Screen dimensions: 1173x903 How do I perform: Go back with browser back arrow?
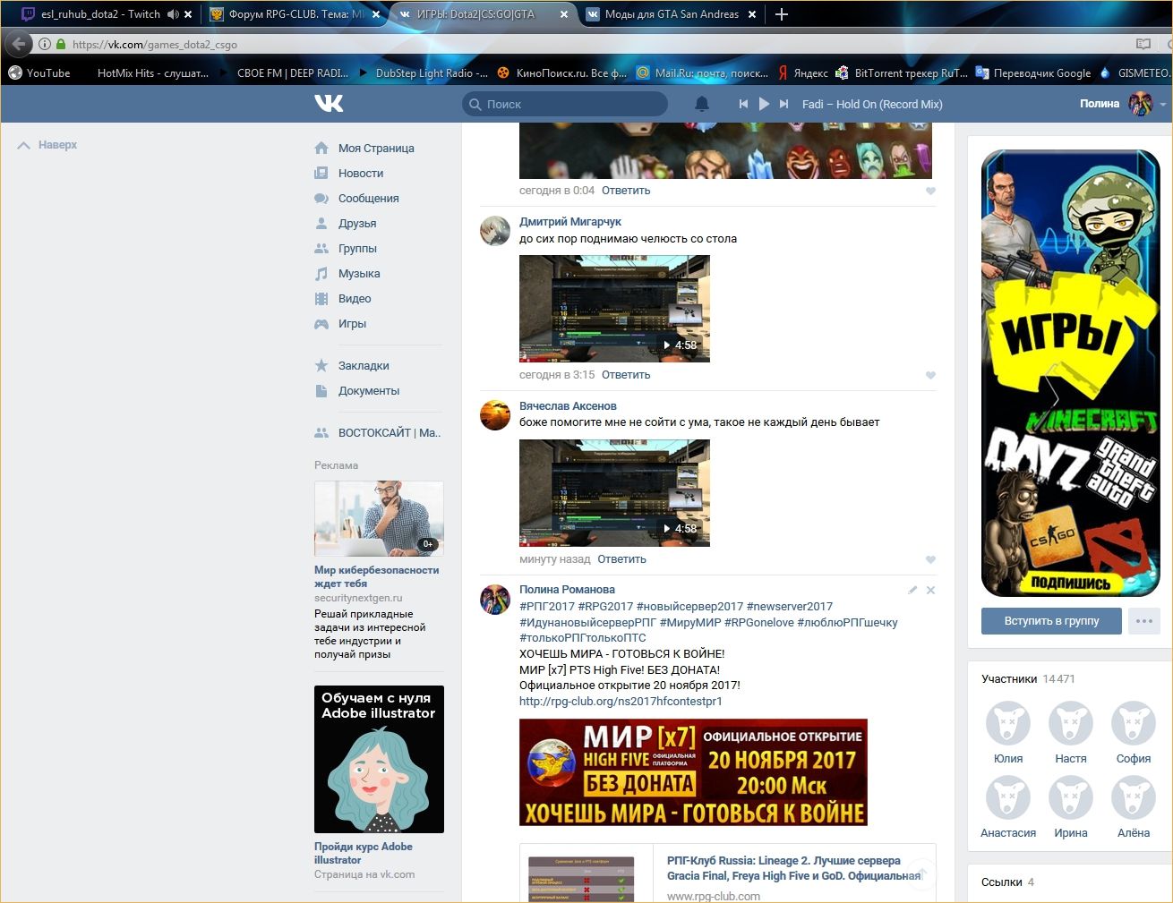20,44
